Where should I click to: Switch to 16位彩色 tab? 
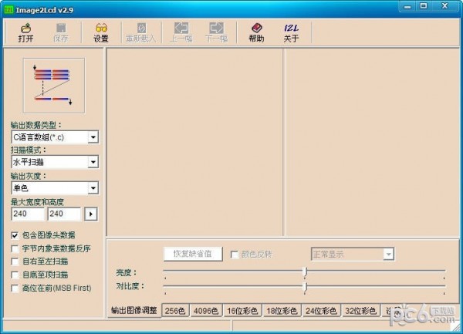click(242, 311)
